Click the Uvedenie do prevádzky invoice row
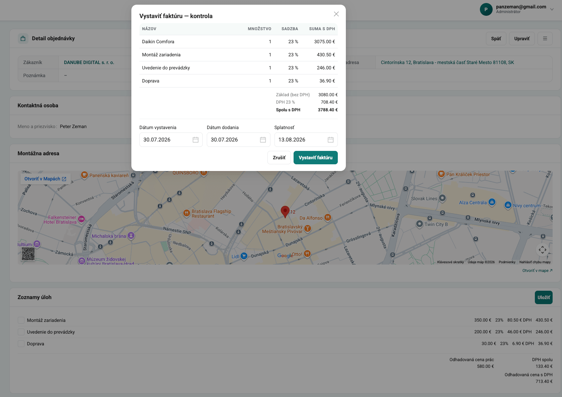 pos(239,68)
